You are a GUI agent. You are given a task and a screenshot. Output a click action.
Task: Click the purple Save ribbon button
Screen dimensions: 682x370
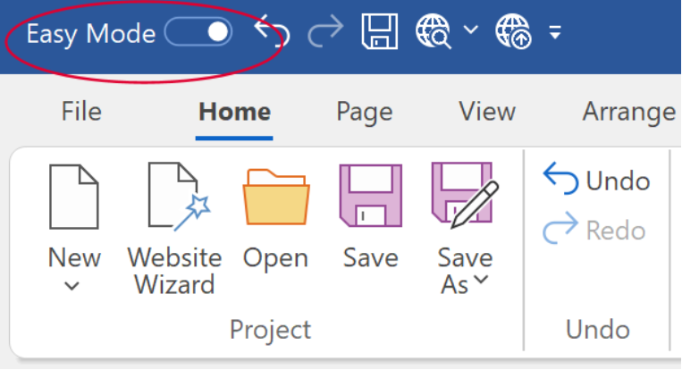(371, 216)
